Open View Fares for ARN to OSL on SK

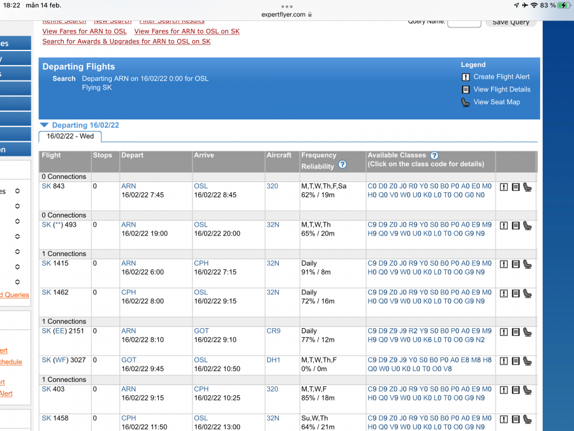(187, 31)
